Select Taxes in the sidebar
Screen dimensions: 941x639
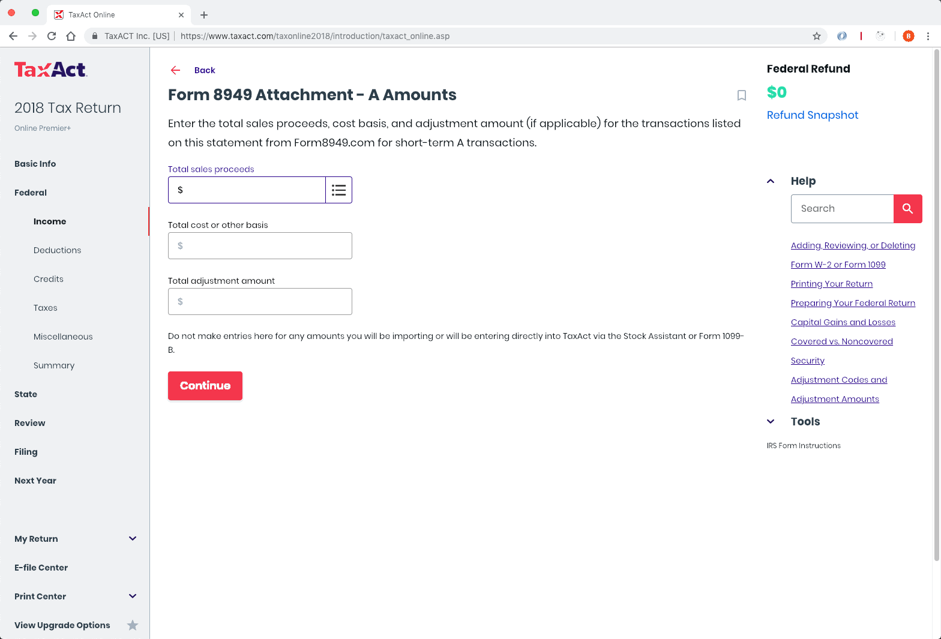pyautogui.click(x=46, y=308)
